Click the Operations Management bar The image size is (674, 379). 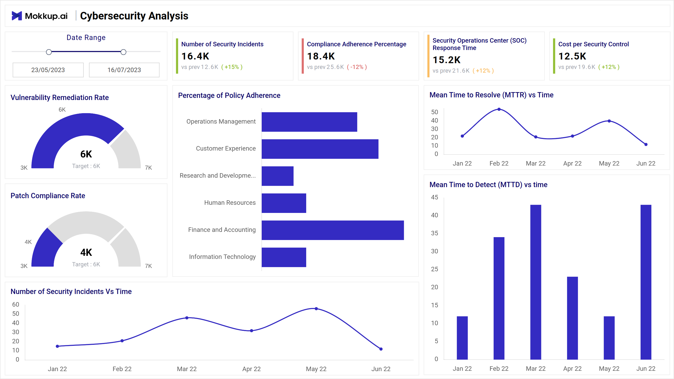pyautogui.click(x=309, y=122)
